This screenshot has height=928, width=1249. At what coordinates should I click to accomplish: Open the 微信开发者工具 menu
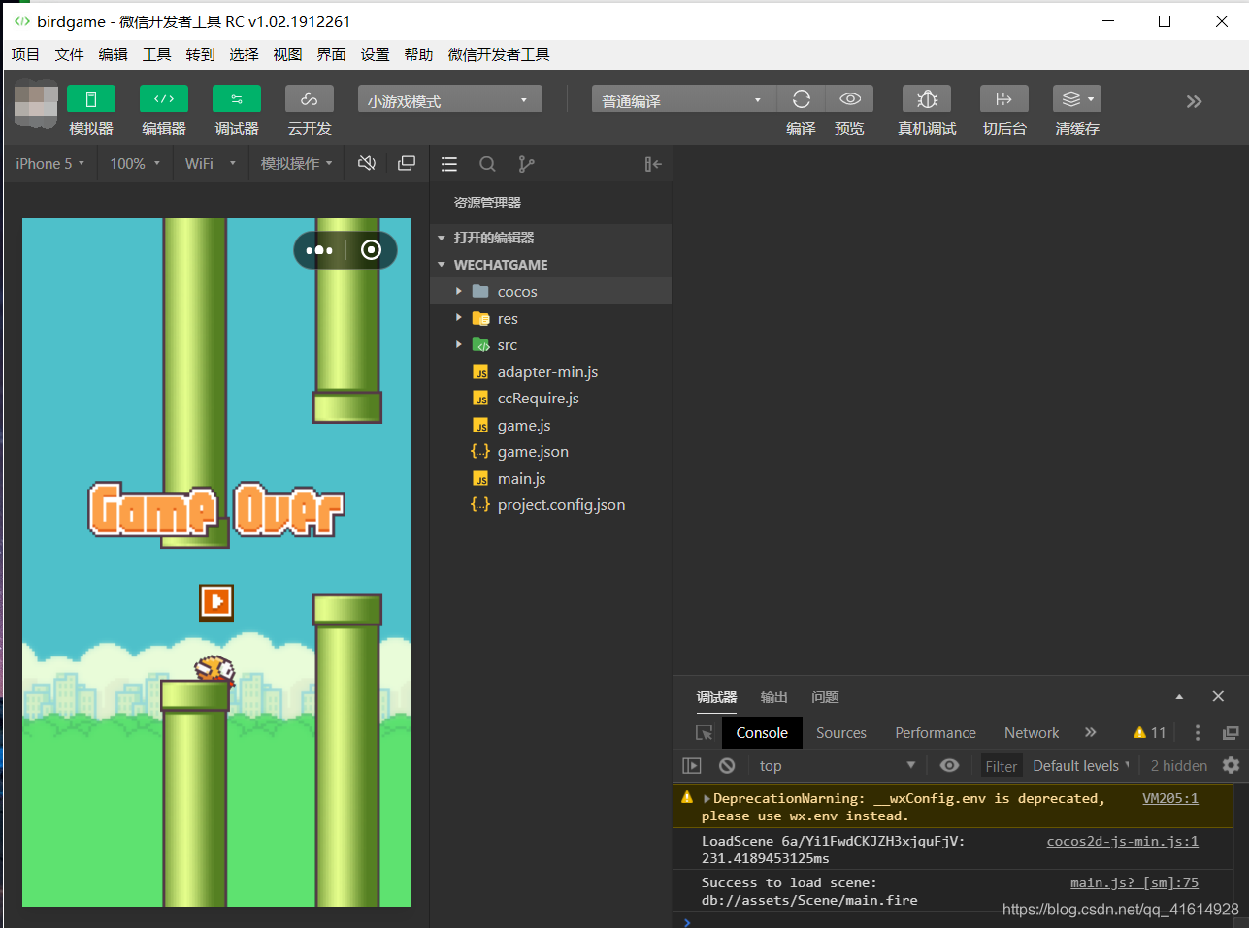(x=499, y=54)
